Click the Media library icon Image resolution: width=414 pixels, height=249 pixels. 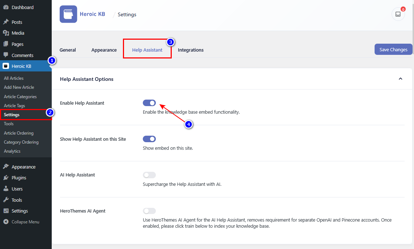(x=6, y=33)
